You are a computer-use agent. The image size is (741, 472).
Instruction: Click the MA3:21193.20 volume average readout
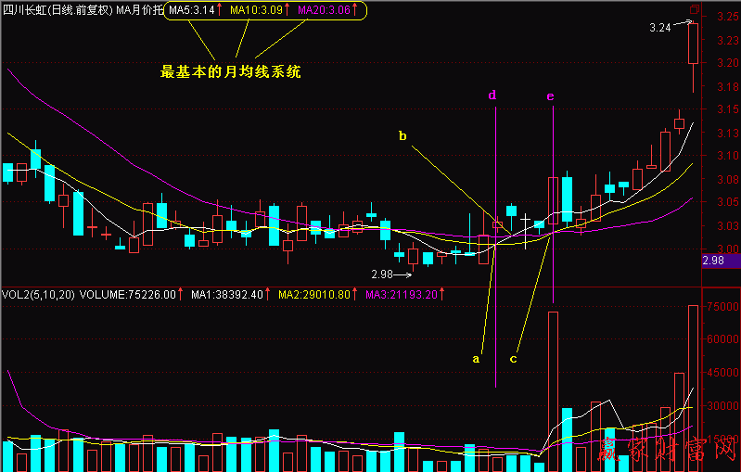tap(402, 295)
